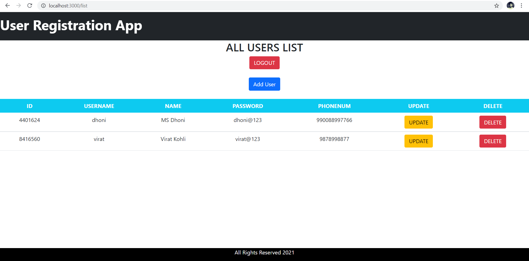
Task: Open the browser three-dot menu
Action: click(521, 5)
